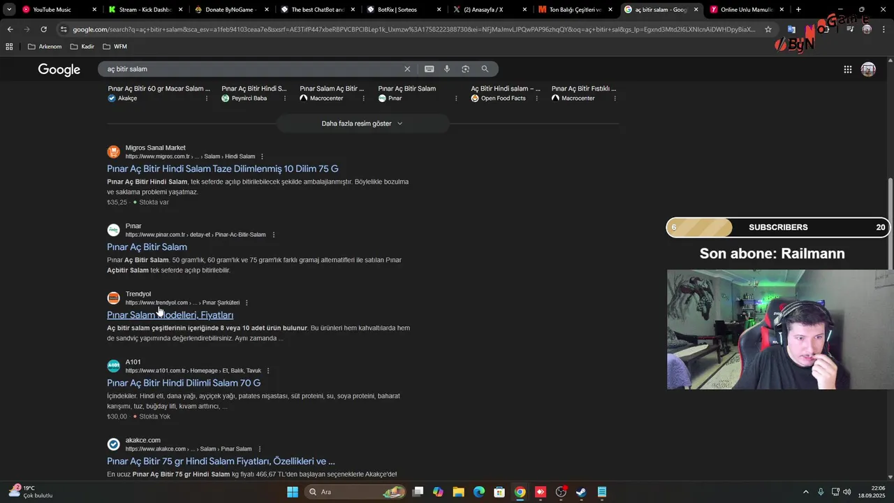
Task: Switch to Online Unlu Mamuller tab
Action: pyautogui.click(x=746, y=10)
